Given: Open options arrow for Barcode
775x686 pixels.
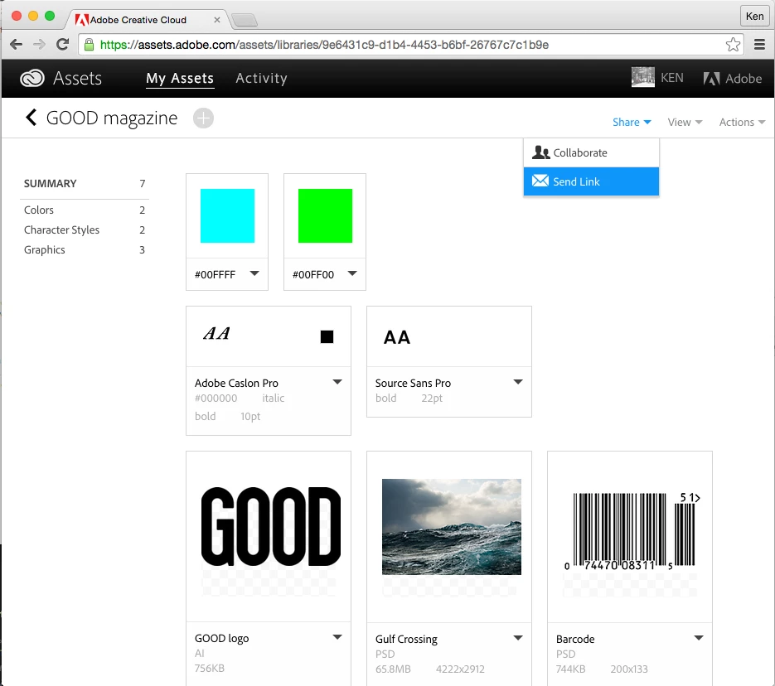Looking at the screenshot, I should point(699,638).
